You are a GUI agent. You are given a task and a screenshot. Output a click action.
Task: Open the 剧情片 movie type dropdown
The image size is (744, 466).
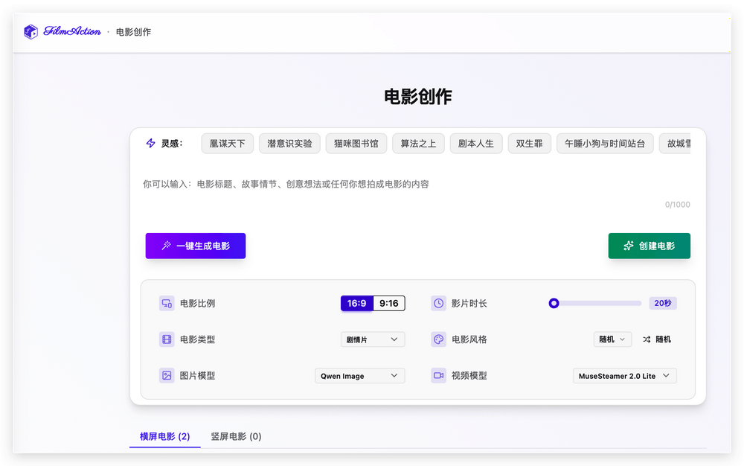tap(373, 339)
